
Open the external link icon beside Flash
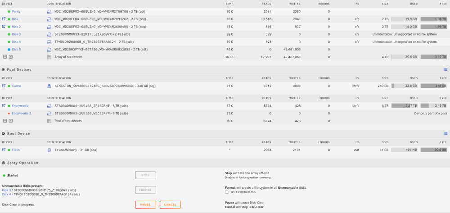click(4, 150)
